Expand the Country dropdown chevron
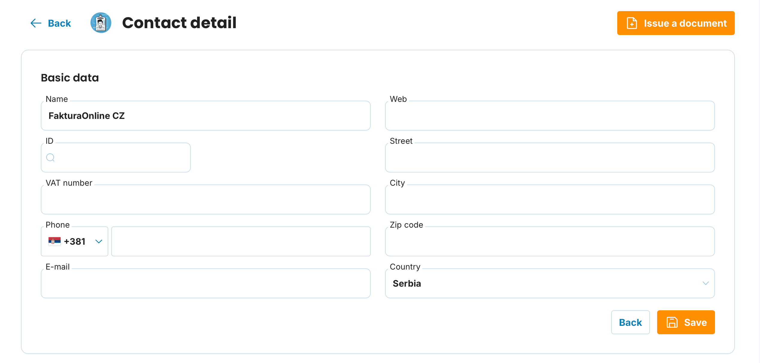This screenshot has width=760, height=363. tap(705, 283)
